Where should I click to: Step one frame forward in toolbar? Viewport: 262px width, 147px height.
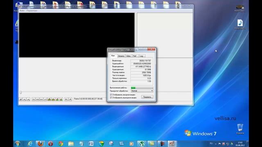tap(41, 99)
